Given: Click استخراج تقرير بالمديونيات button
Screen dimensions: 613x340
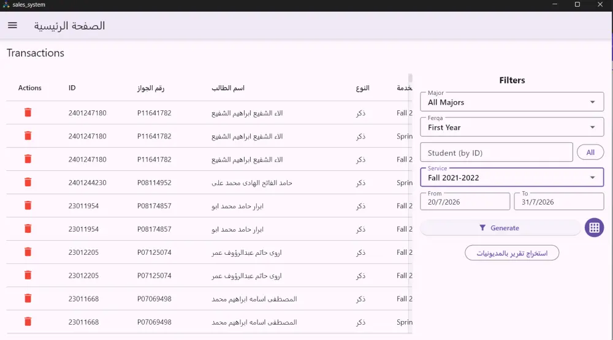Looking at the screenshot, I should [x=512, y=253].
